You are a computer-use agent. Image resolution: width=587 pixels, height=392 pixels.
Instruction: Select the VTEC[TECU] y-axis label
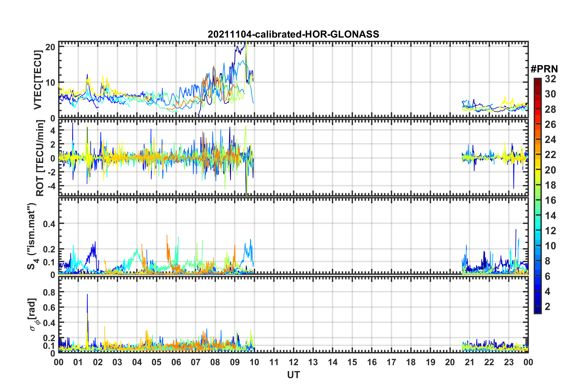pos(38,80)
